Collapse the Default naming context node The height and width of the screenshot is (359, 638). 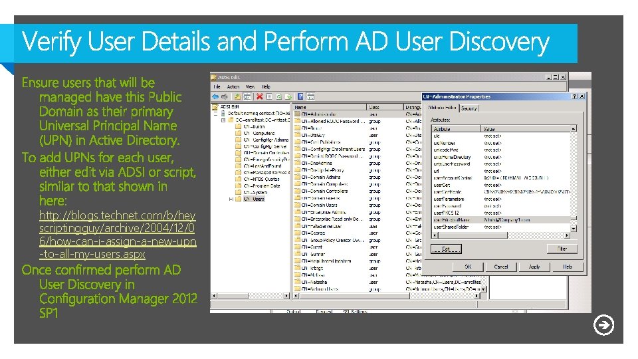pyautogui.click(x=215, y=114)
